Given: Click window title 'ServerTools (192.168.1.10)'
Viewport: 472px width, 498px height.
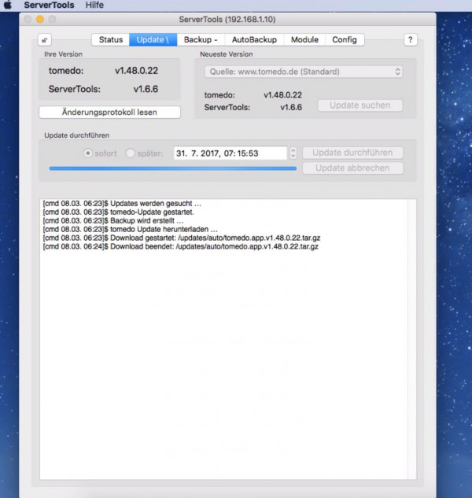Looking at the screenshot, I should coord(227,20).
